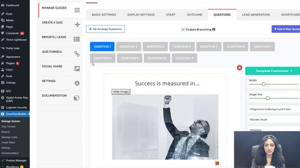Select the Question 6 button

(x=235, y=47)
